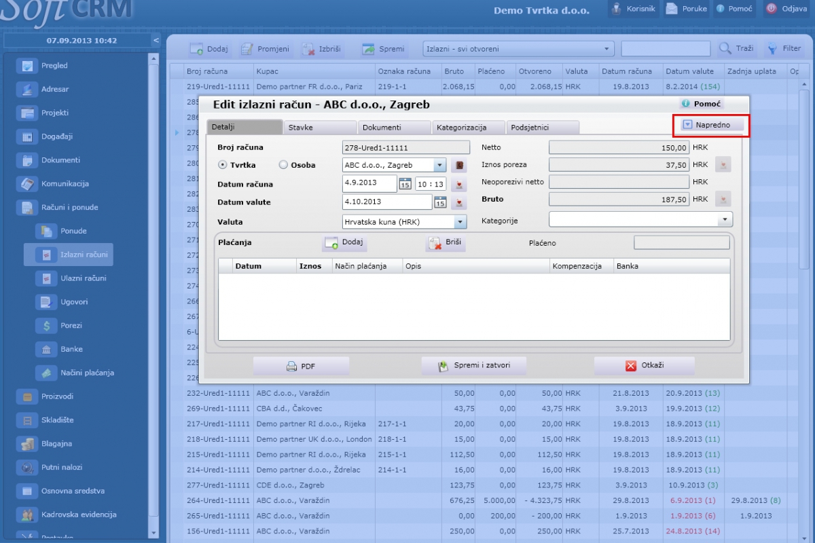Click the Datum računa date field
Viewport: 815px width, 543px height.
pyautogui.click(x=369, y=184)
